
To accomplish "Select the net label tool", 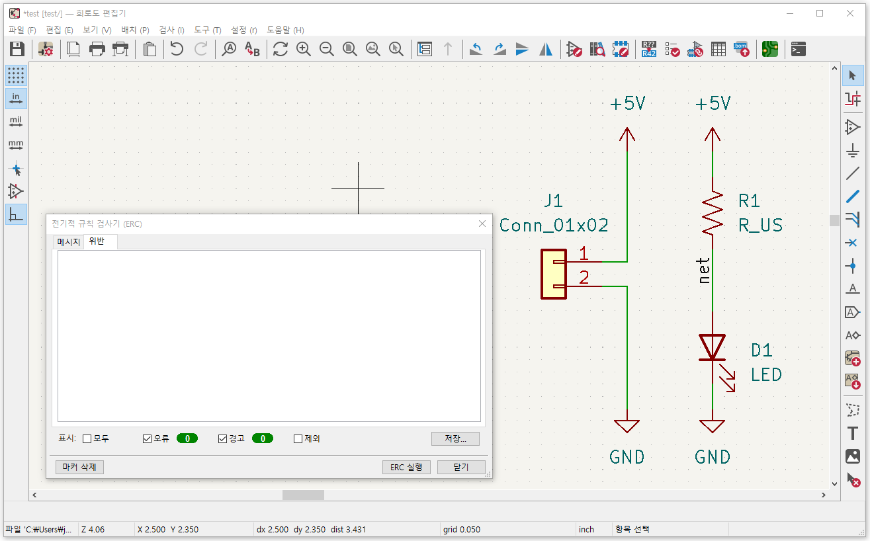I will pos(853,289).
